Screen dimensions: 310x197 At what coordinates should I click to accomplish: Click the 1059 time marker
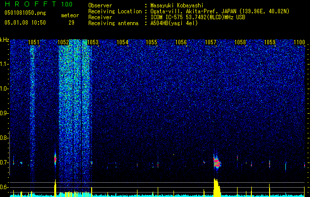click(270, 42)
